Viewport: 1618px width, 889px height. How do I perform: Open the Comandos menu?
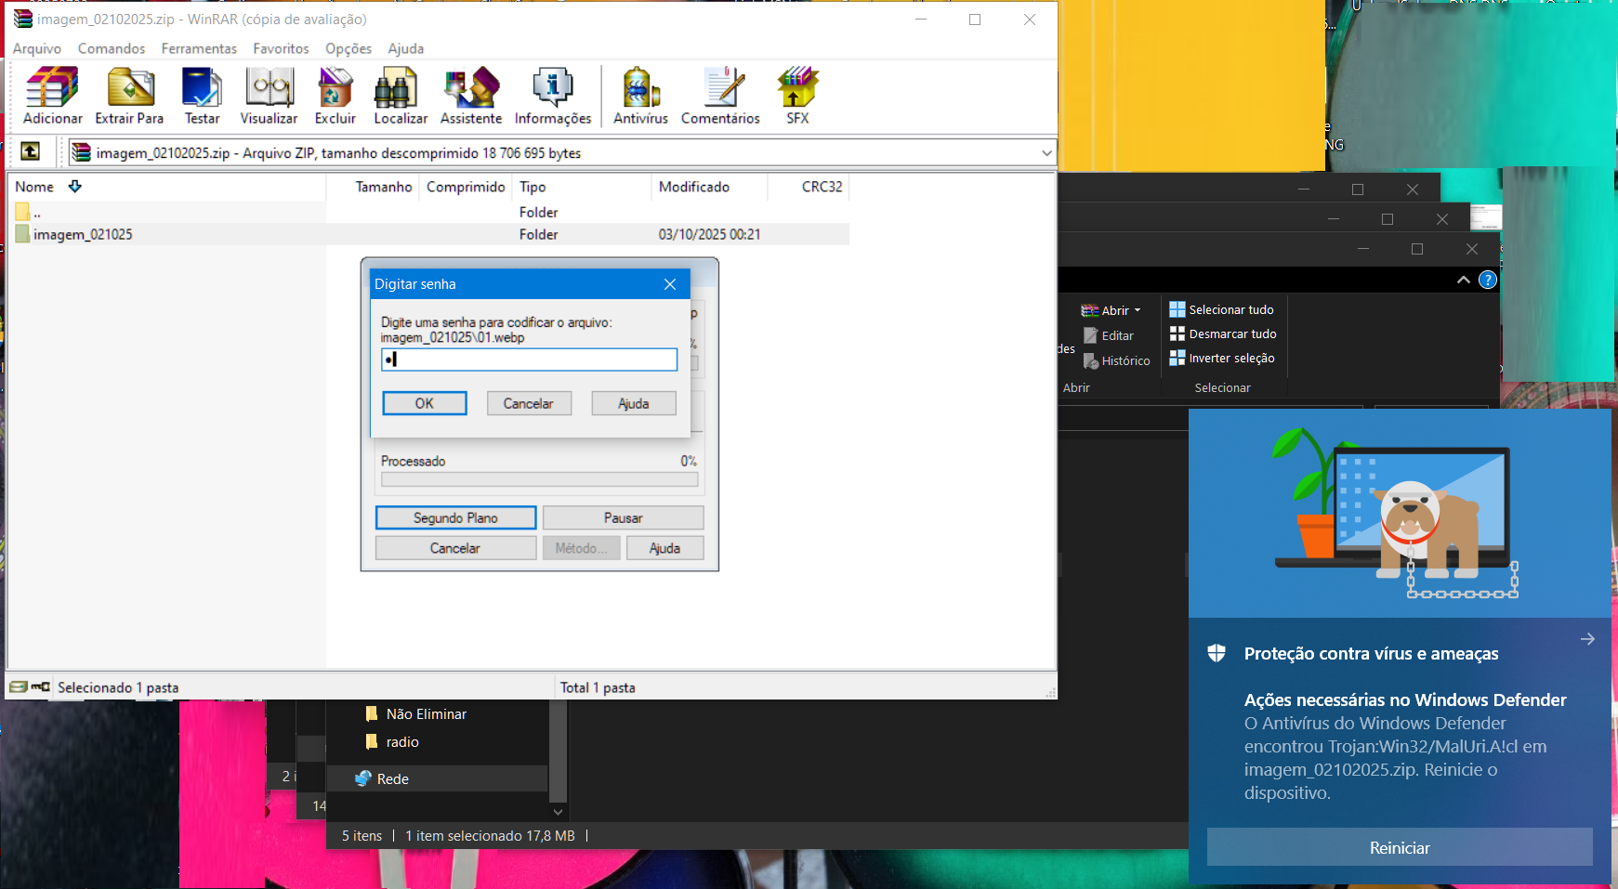(x=112, y=48)
